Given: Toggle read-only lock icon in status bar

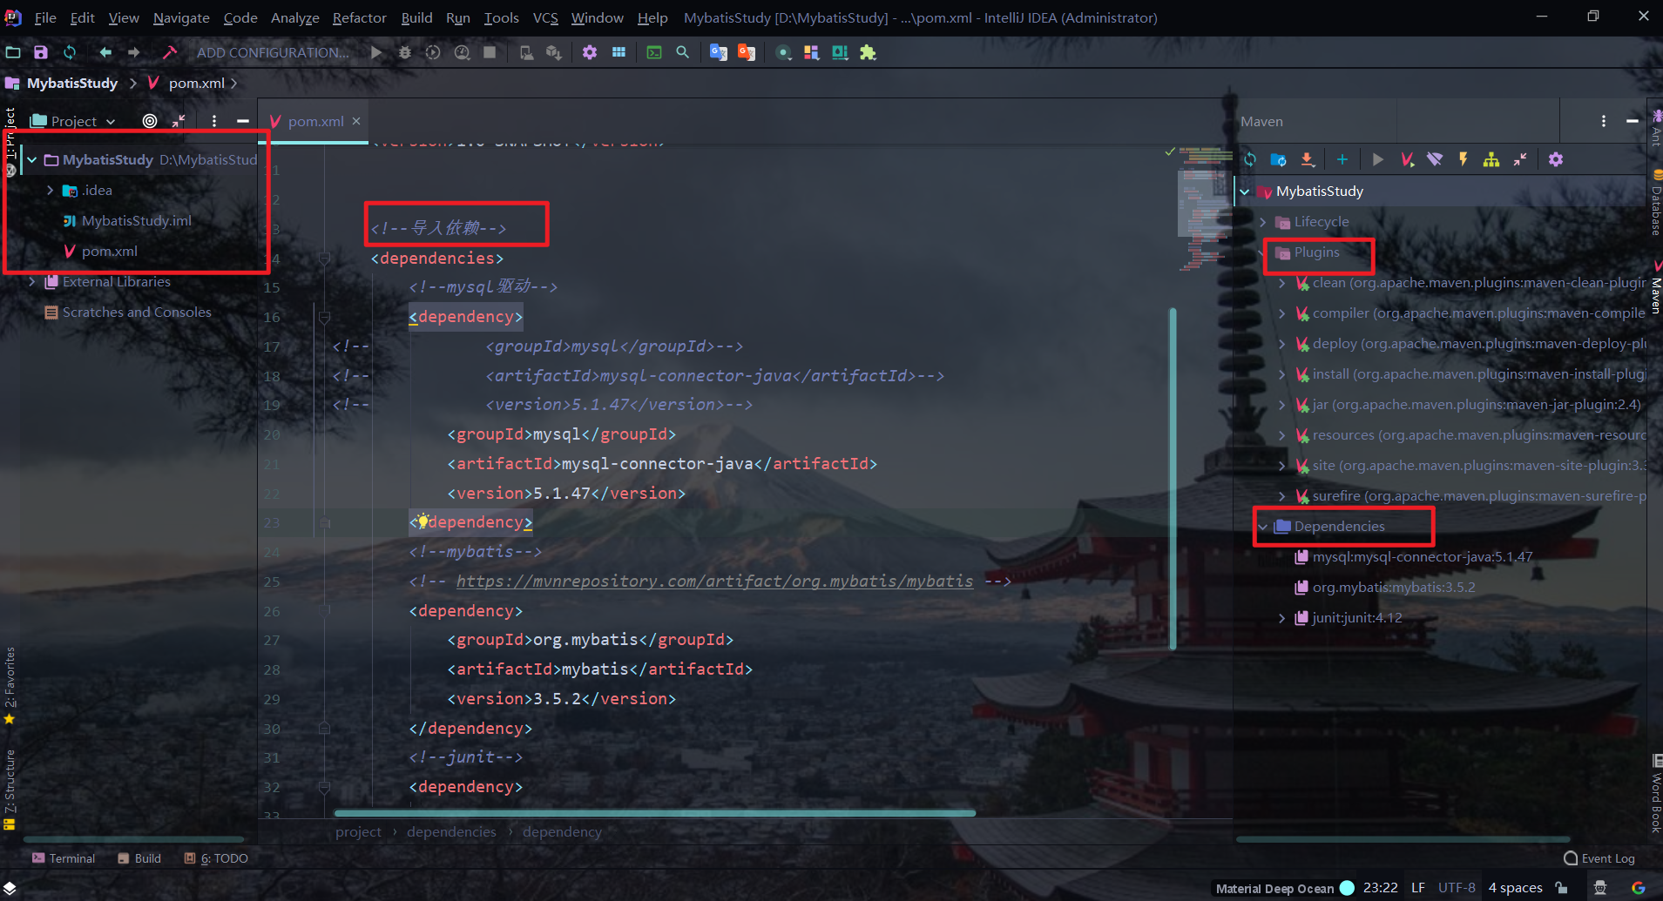Looking at the screenshot, I should (1561, 888).
